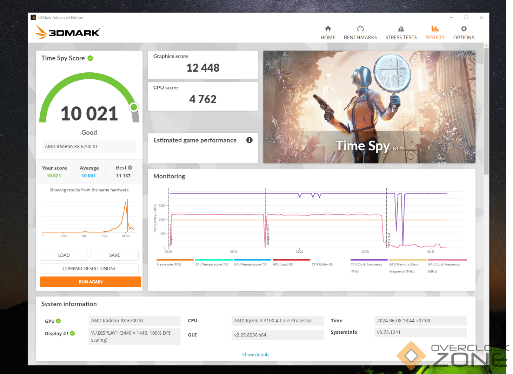Click the GPU Load red legend swatch

pos(291,260)
